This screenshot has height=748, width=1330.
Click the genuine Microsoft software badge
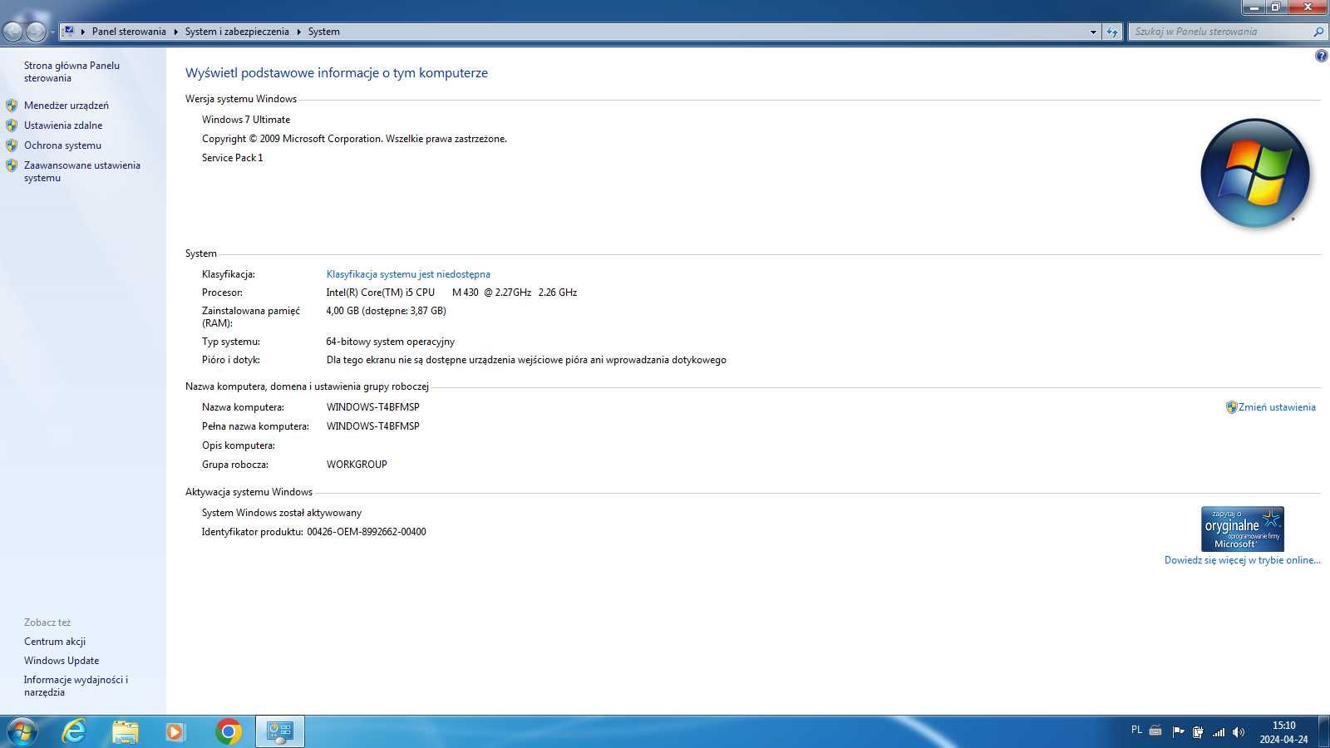1243,529
